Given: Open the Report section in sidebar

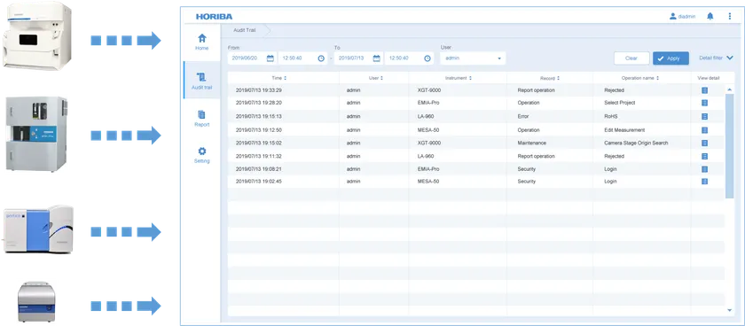Looking at the screenshot, I should [x=202, y=119].
